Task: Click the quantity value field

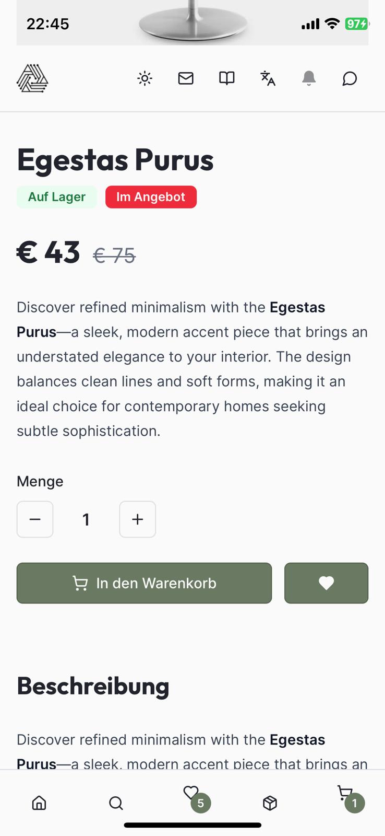Action: tap(86, 519)
